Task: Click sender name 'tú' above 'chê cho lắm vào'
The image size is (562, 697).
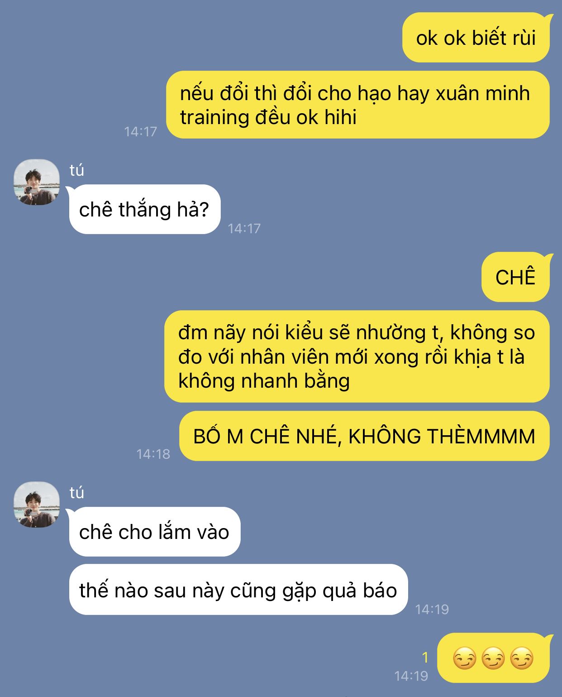Action: [77, 493]
